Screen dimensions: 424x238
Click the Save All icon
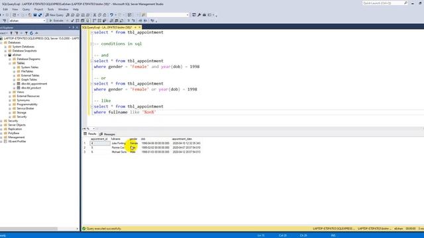(x=40, y=15)
